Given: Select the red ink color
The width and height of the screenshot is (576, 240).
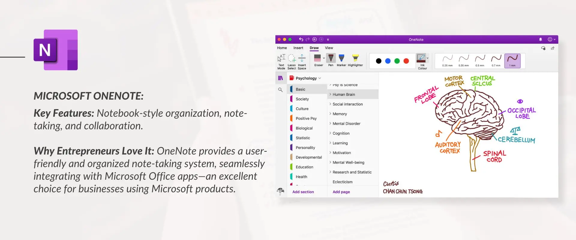Looking at the screenshot, I should click(x=406, y=61).
